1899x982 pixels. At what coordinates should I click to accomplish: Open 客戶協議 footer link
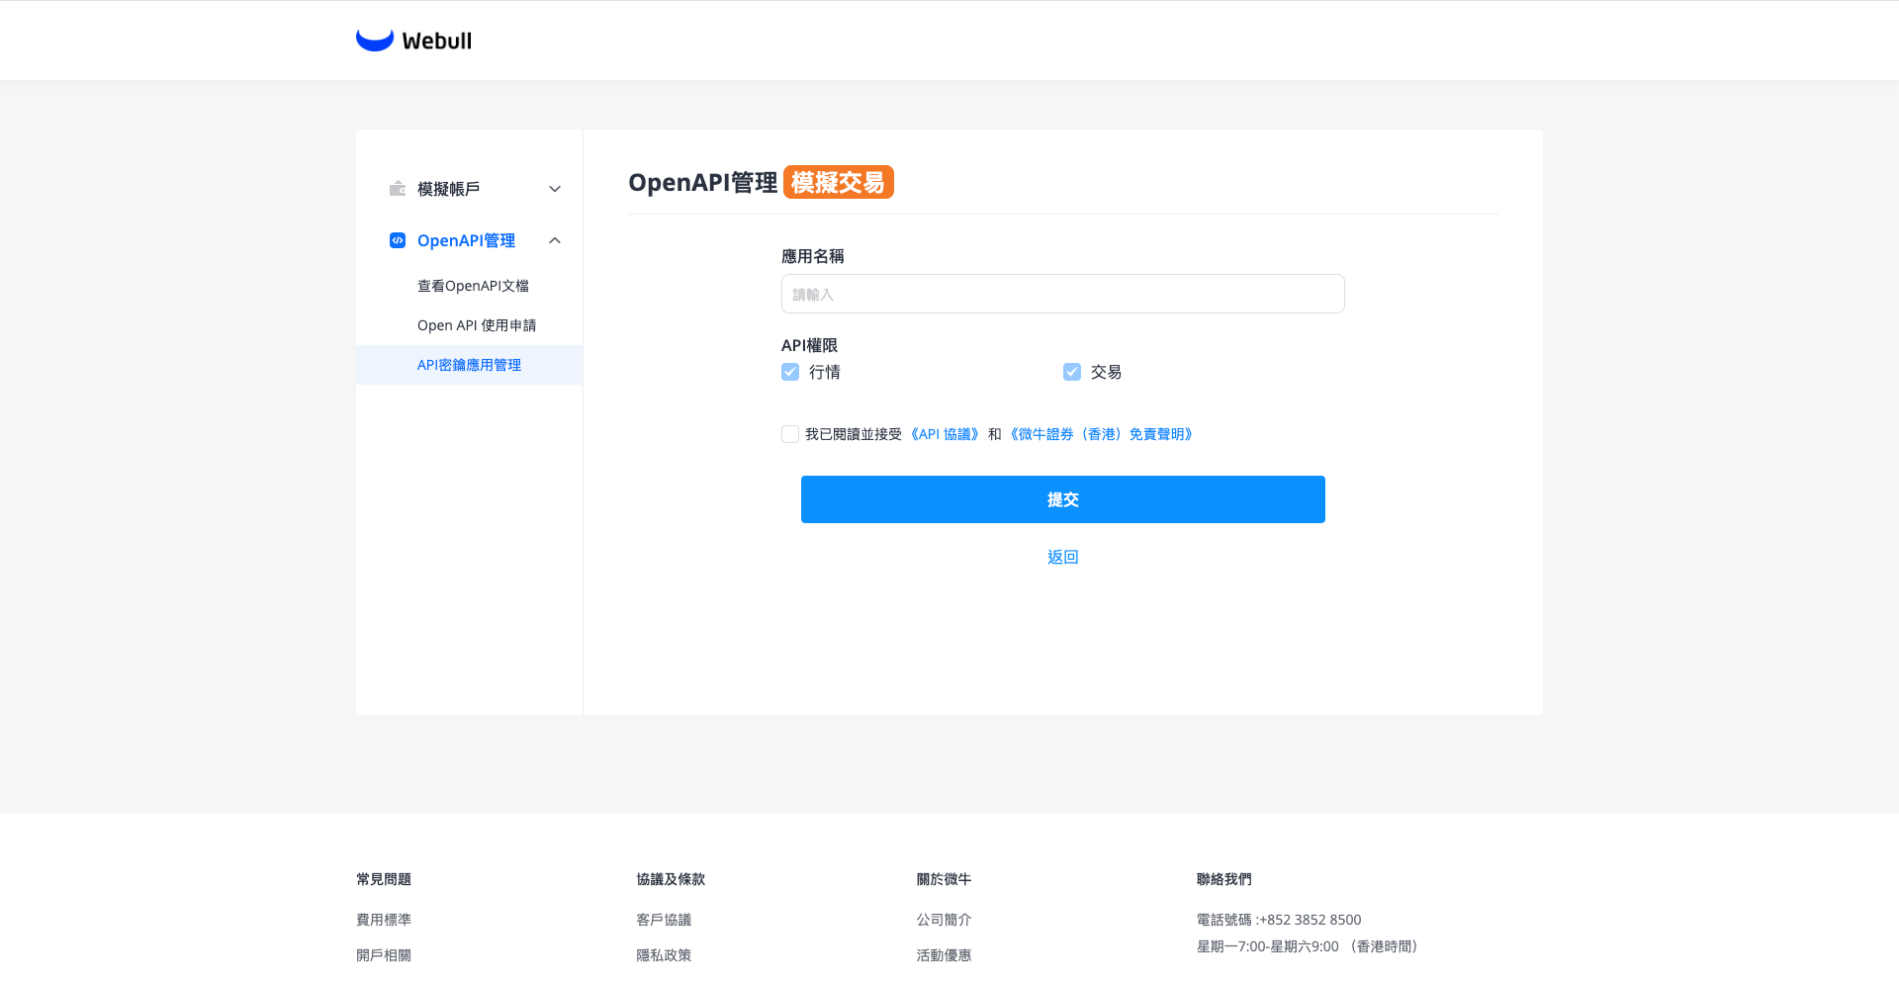click(664, 920)
